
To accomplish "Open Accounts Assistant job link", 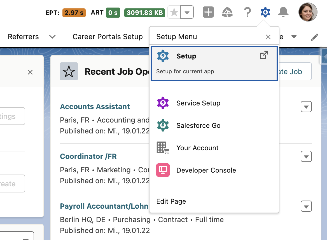I will [95, 107].
